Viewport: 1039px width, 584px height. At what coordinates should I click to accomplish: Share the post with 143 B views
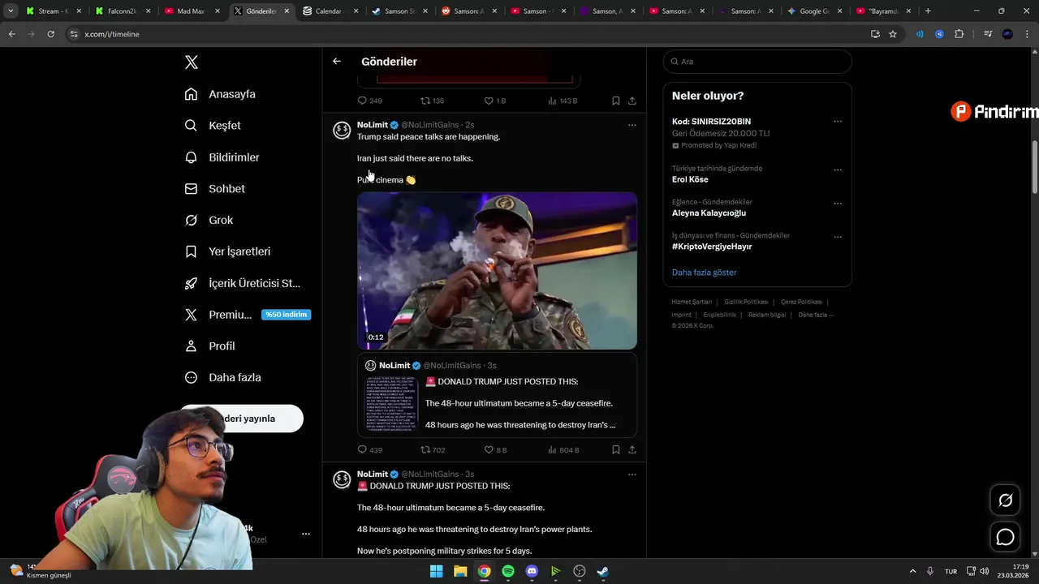(632, 101)
